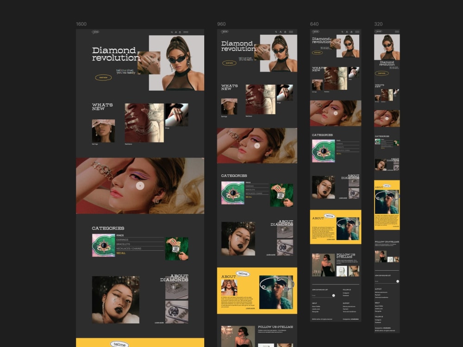This screenshot has height=347, width=463.
Task: Open the shopping bag icon in the 960 layout
Action: [285, 32]
